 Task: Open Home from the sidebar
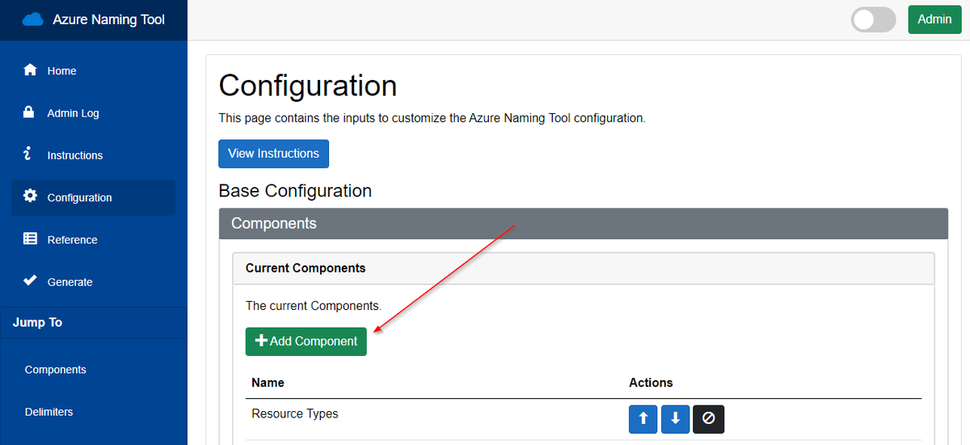point(93,70)
